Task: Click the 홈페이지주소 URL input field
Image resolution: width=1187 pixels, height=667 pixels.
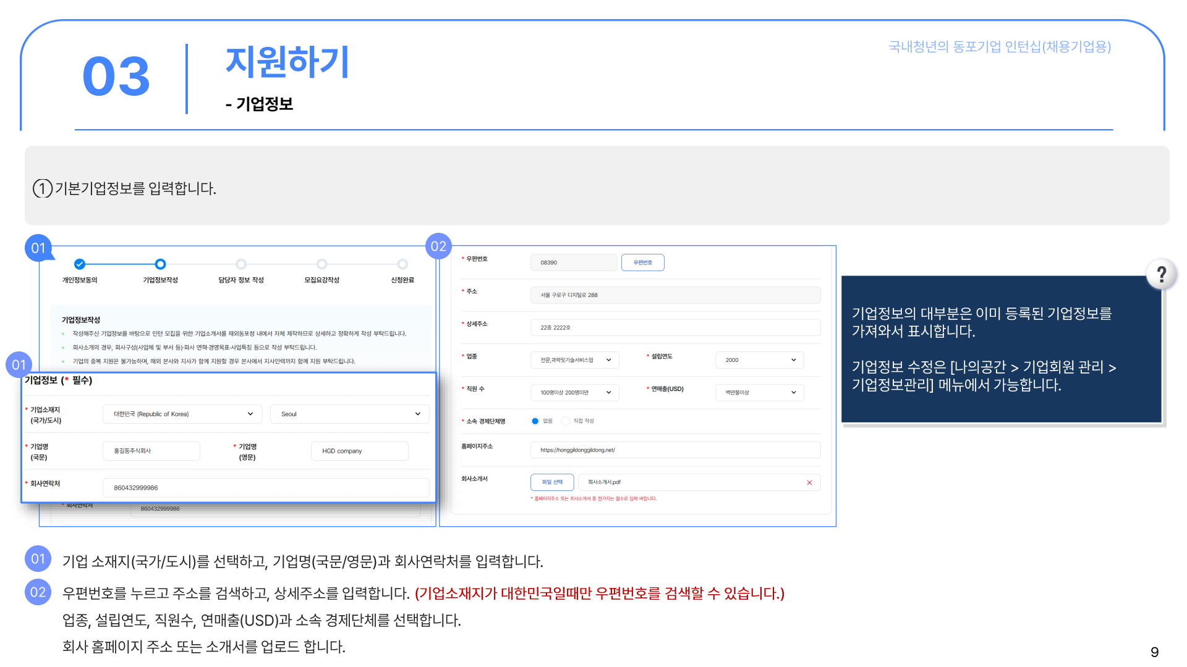Action: click(675, 450)
